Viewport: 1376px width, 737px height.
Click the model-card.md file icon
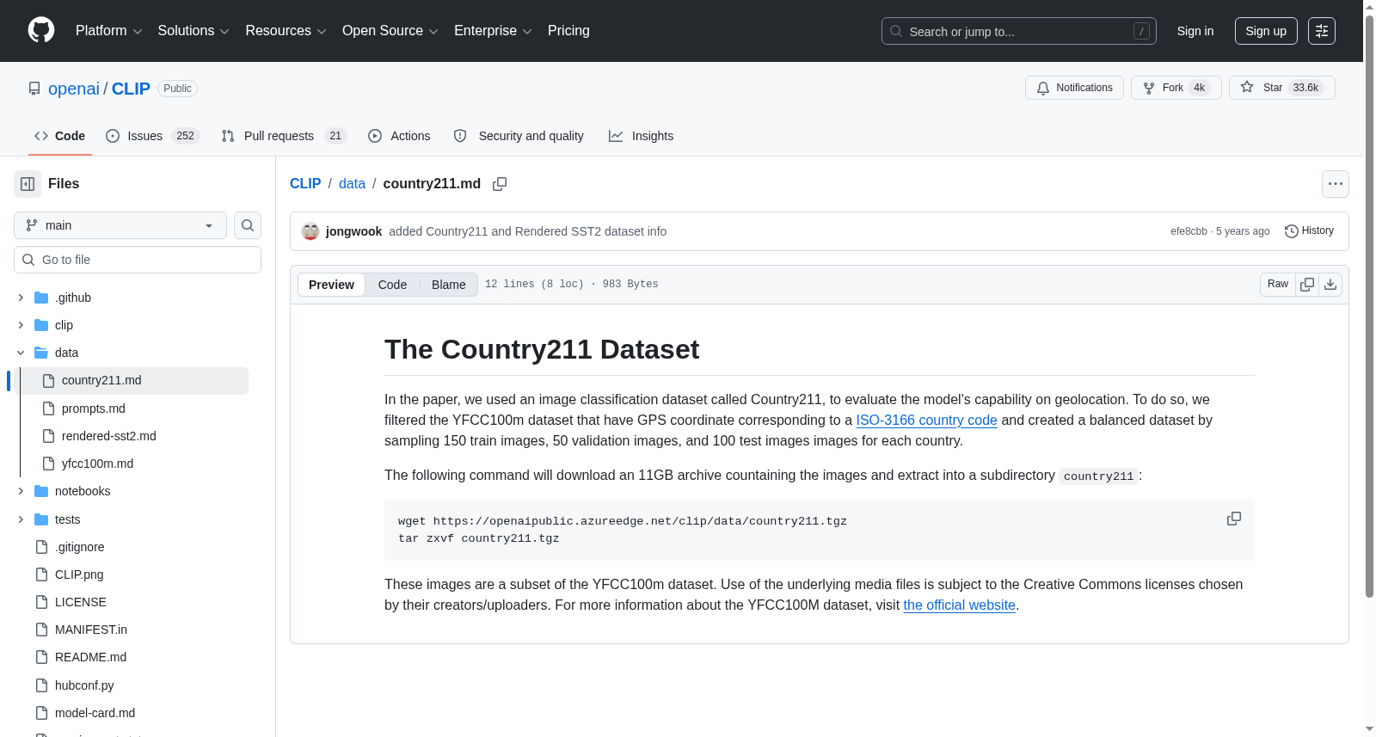[x=41, y=713]
